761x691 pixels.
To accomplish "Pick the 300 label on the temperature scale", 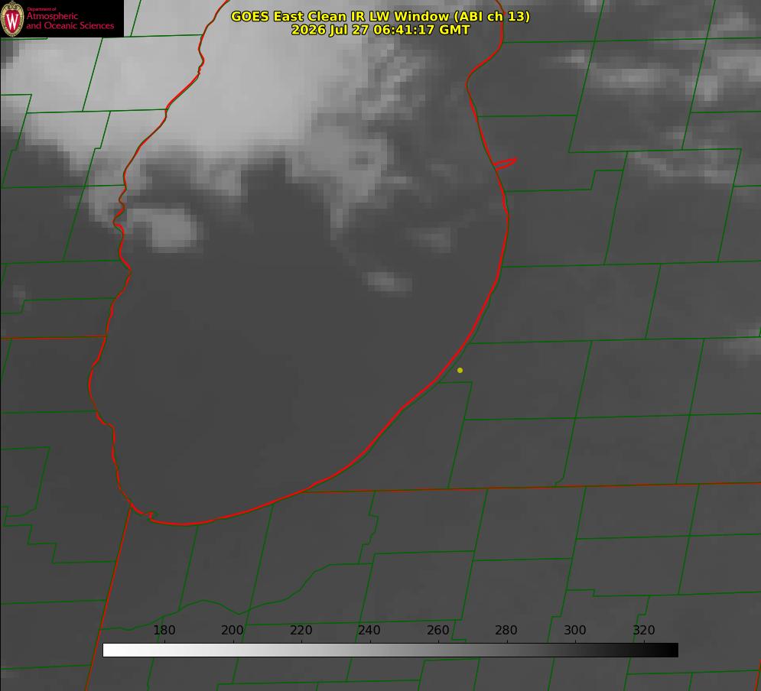I will pyautogui.click(x=574, y=630).
